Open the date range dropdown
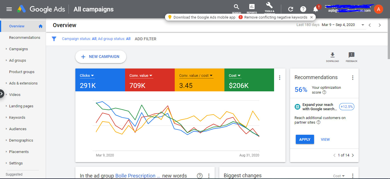The width and height of the screenshot is (390, 179). [x=363, y=25]
